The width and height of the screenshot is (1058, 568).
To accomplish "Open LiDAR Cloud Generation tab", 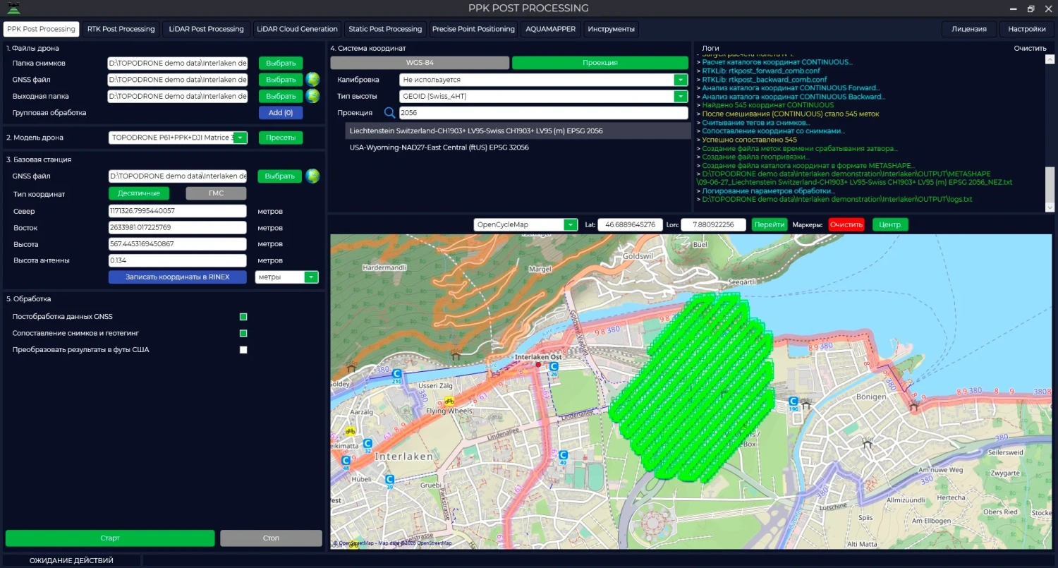I will [297, 29].
